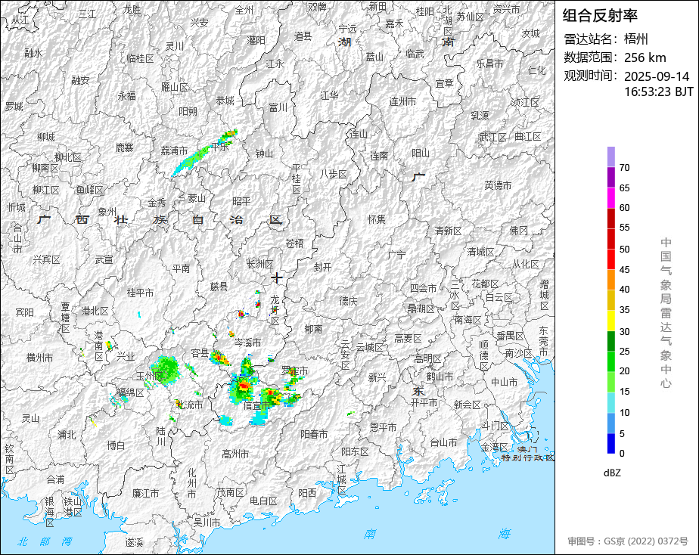Click the 昭平 map label
699x555 pixels.
click(x=241, y=201)
